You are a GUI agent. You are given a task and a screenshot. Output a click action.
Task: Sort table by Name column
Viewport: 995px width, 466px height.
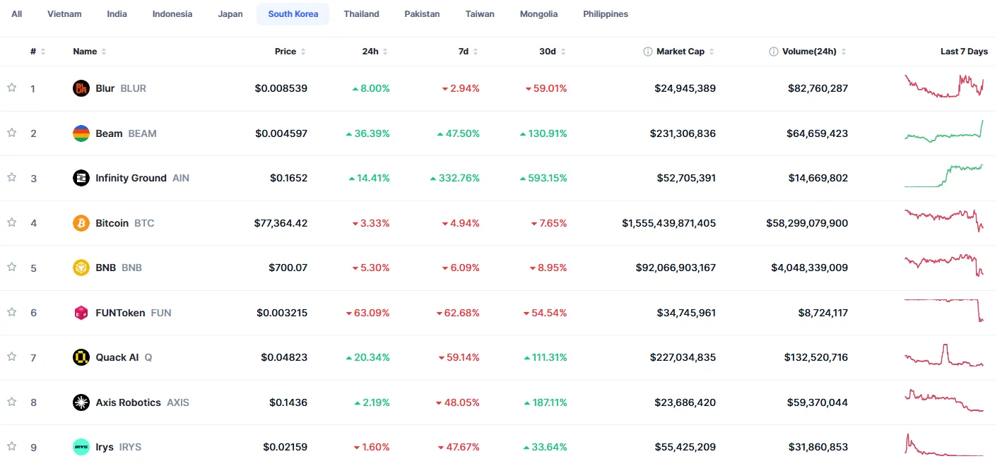90,52
